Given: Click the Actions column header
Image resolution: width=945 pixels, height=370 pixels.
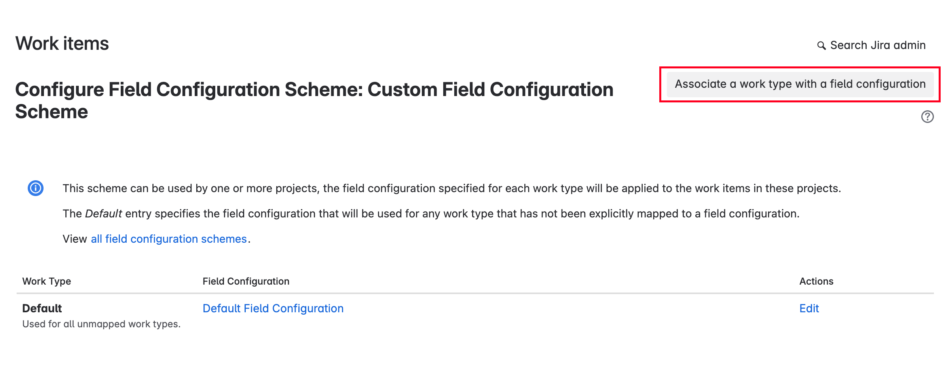Looking at the screenshot, I should click(816, 281).
